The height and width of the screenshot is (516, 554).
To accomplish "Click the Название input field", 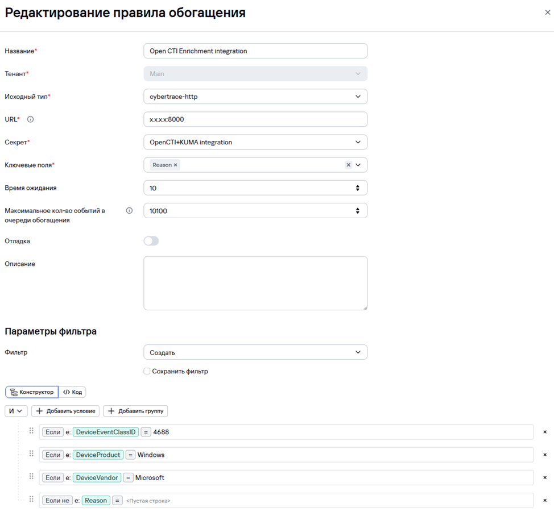I will coord(255,51).
